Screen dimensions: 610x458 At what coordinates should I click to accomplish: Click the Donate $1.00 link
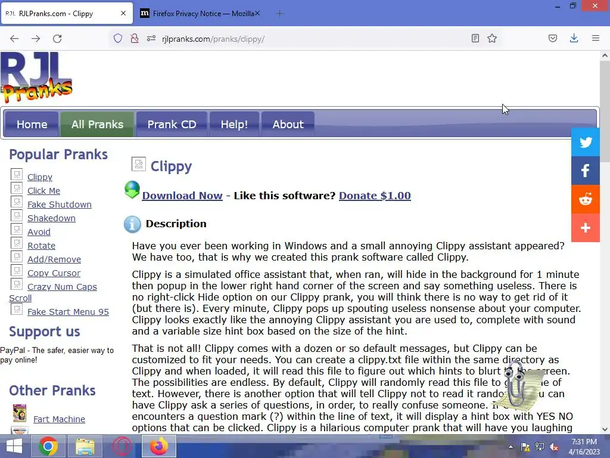point(375,196)
